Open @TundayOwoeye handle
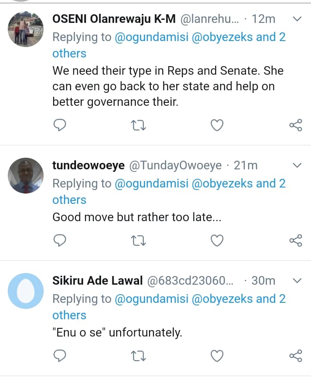Screen dimensions: 311x378 pyautogui.click(x=175, y=165)
